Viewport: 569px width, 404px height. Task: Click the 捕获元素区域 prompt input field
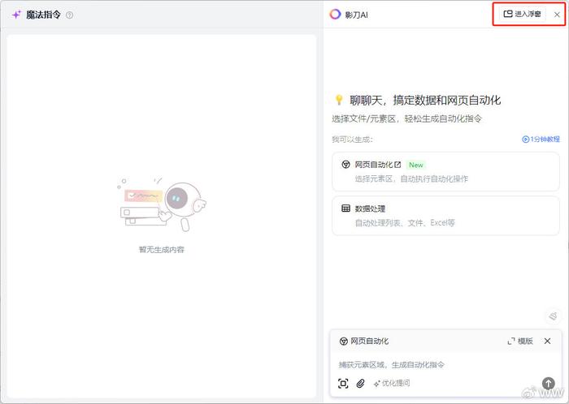445,364
